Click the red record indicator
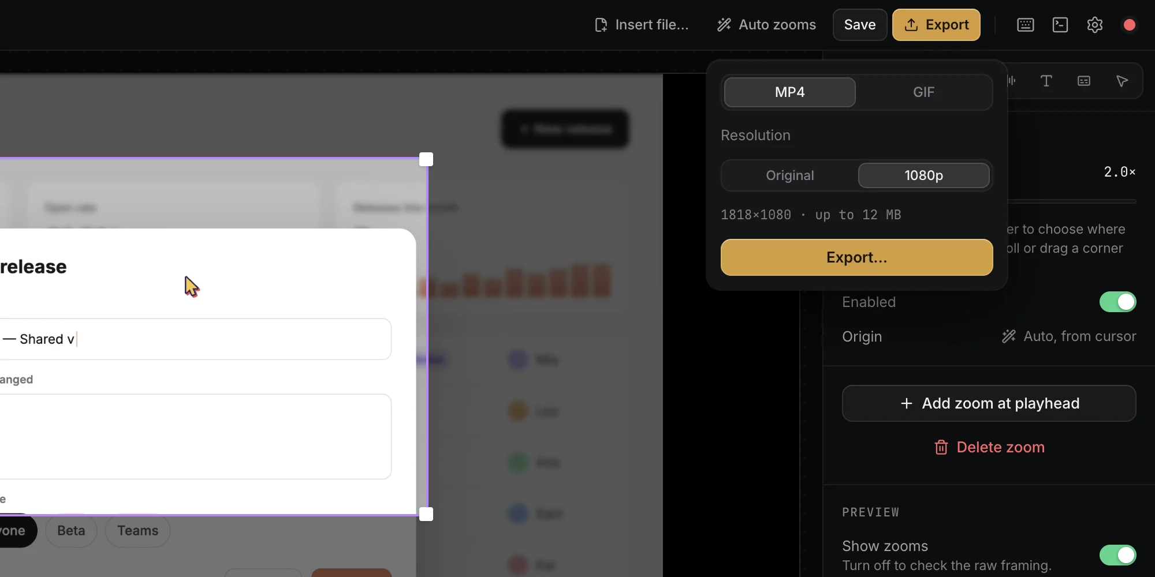Image resolution: width=1155 pixels, height=577 pixels. (1130, 25)
